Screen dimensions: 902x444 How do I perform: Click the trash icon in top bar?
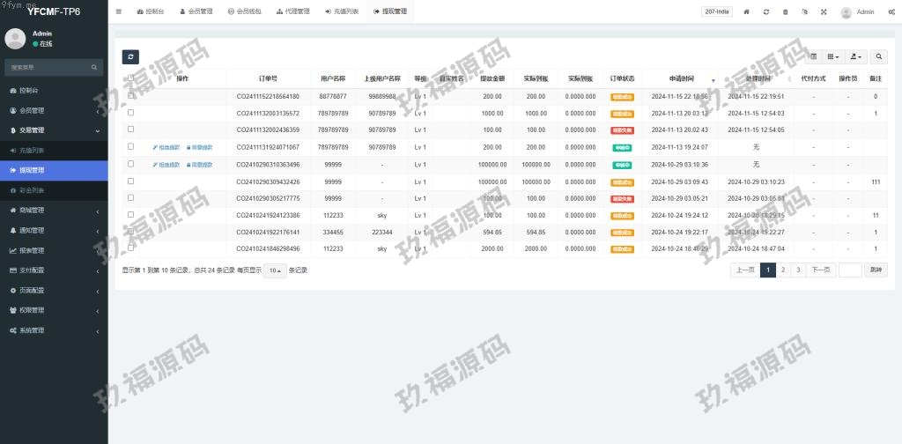pos(786,12)
